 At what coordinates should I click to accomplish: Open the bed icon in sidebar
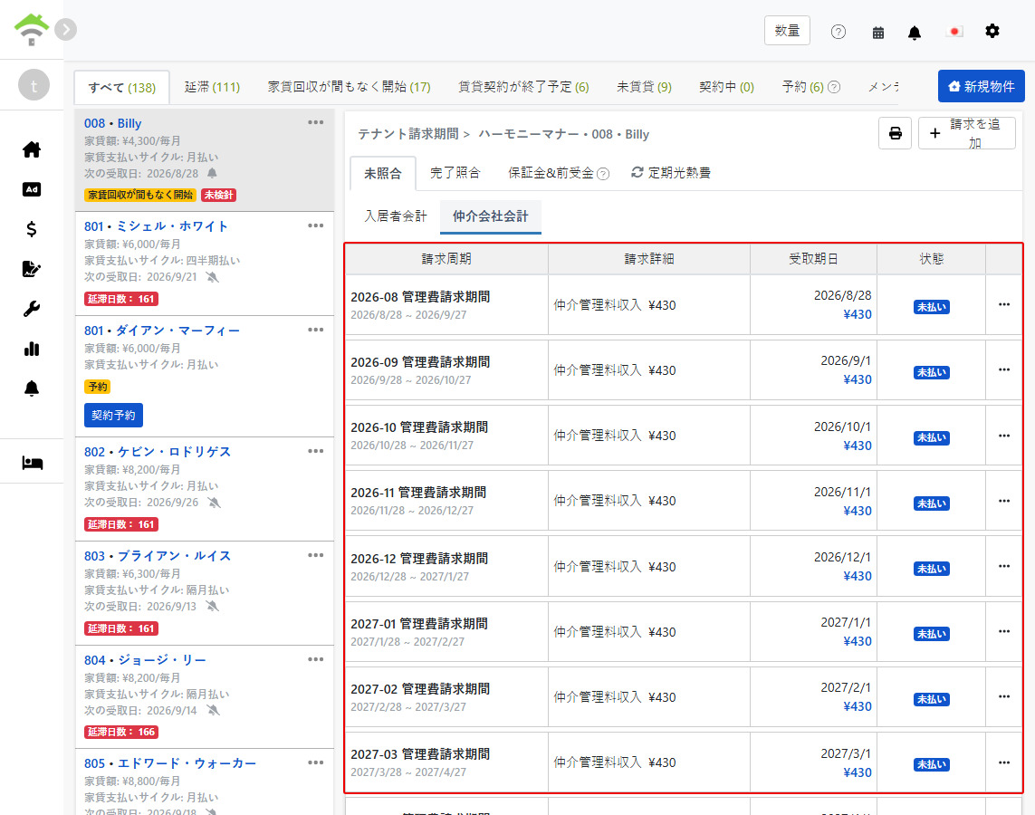[x=32, y=463]
